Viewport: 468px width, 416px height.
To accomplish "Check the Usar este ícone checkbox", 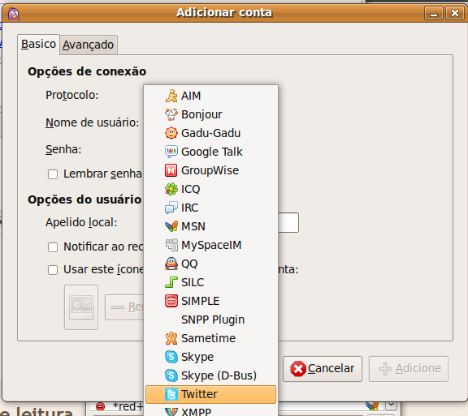I will (53, 270).
